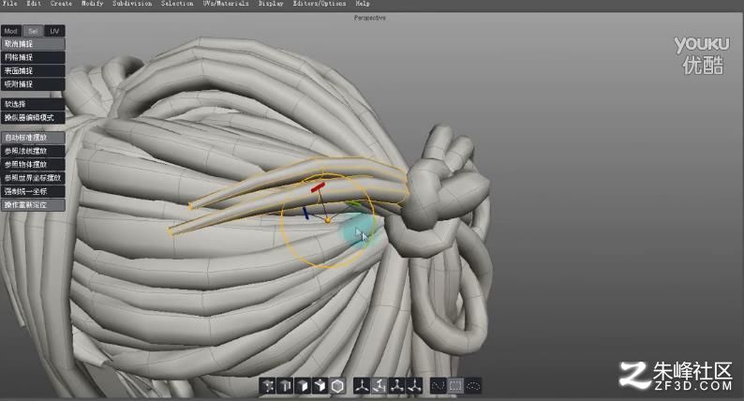
Task: Select 参照物体摆放 object-based placement
Action: [33, 164]
